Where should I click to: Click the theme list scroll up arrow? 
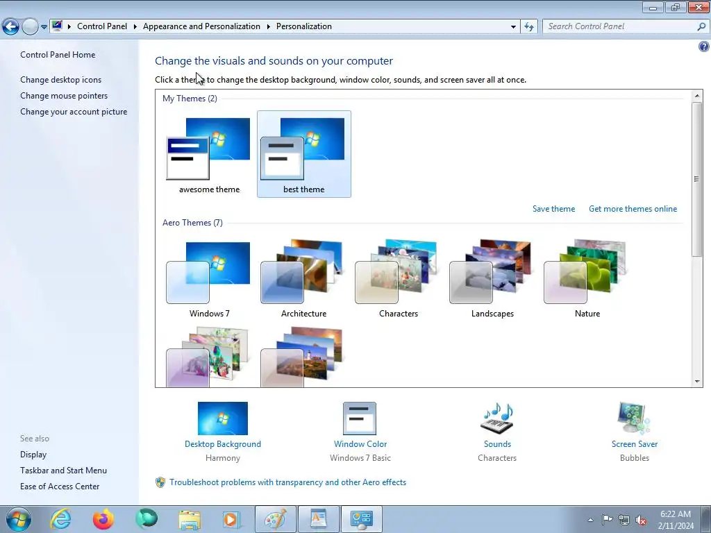click(x=697, y=96)
